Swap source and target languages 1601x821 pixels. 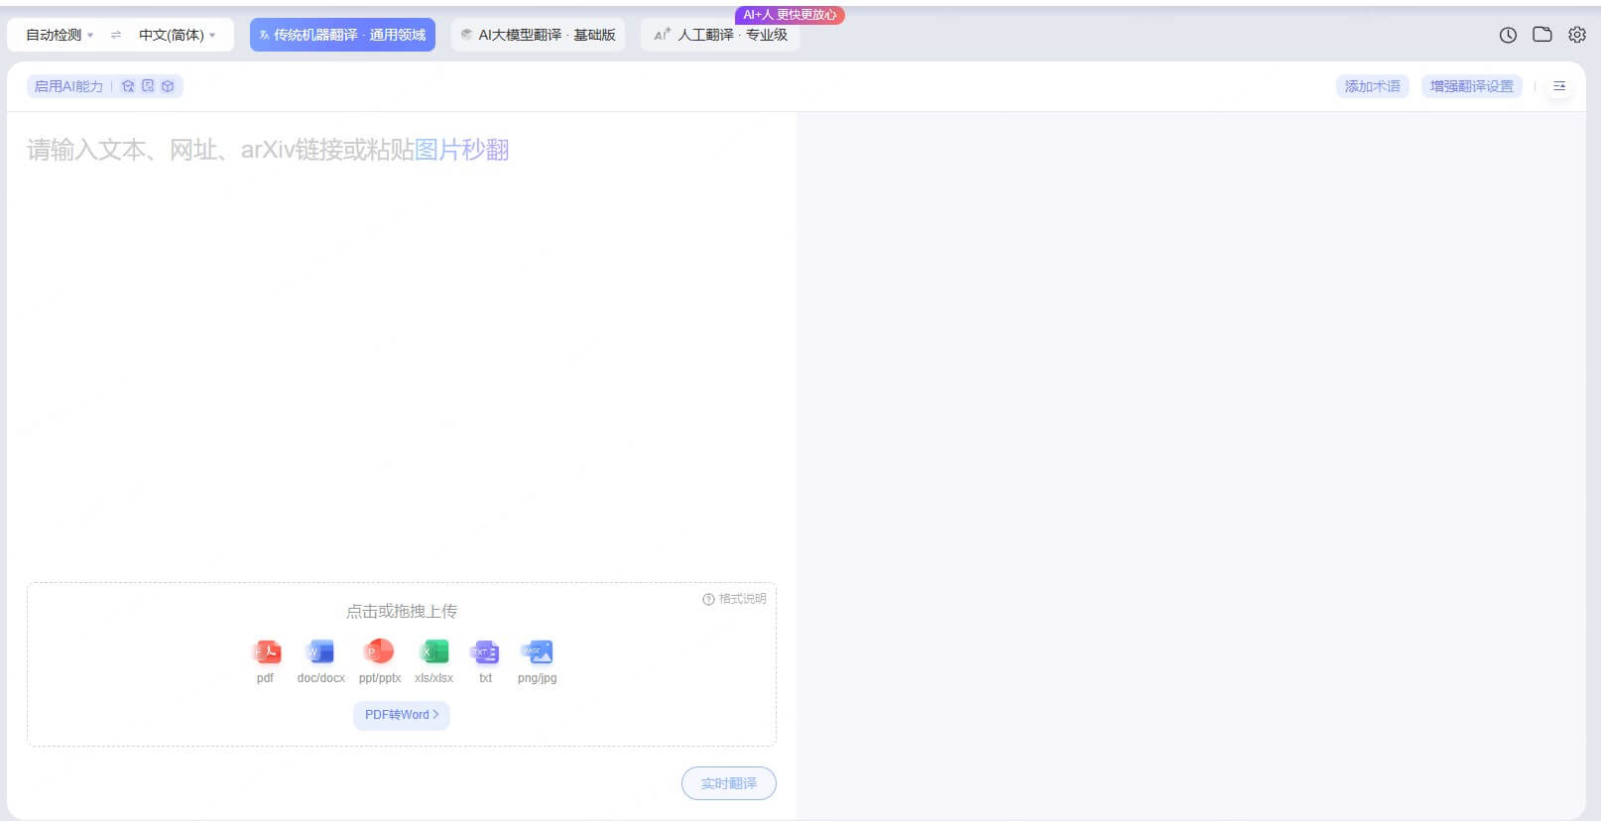click(116, 35)
